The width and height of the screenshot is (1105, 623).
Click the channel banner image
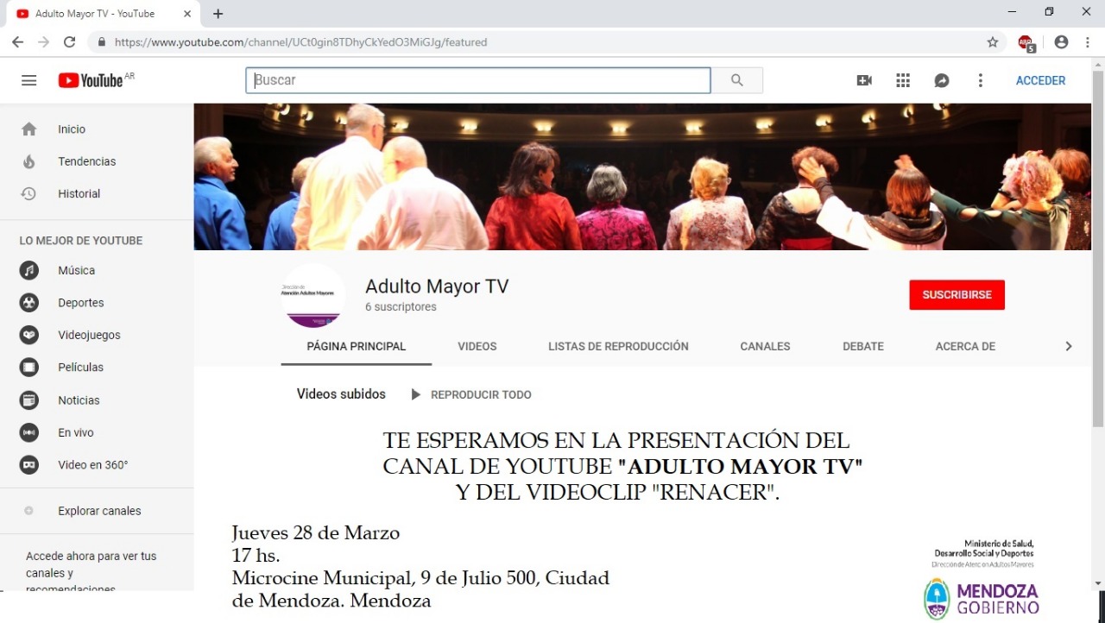pos(642,177)
